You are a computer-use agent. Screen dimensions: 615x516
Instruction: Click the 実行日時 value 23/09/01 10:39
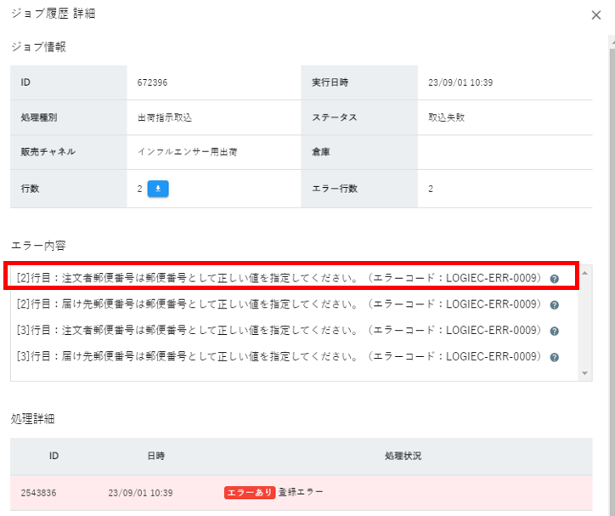[x=460, y=83]
